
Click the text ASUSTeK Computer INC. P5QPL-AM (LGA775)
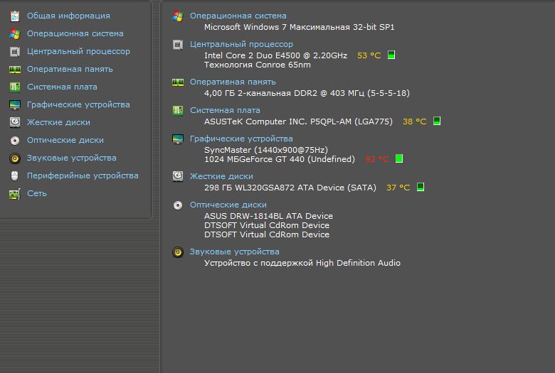298,121
